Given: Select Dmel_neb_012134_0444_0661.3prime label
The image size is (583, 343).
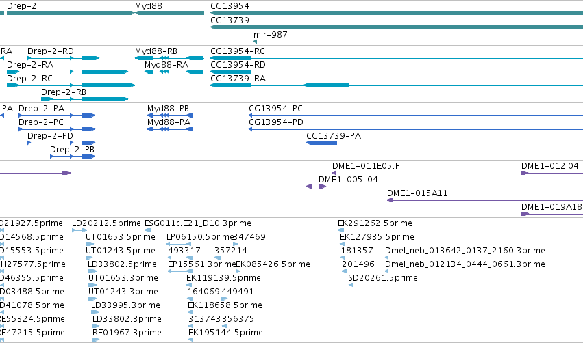Looking at the screenshot, I should [x=465, y=264].
